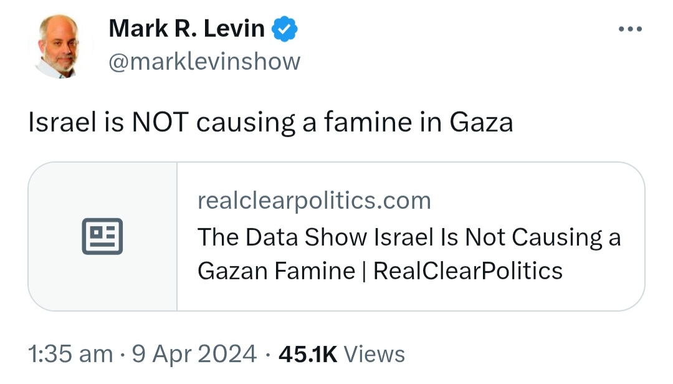
Task: Open the realclearpolitics.com domain link
Action: pos(314,201)
